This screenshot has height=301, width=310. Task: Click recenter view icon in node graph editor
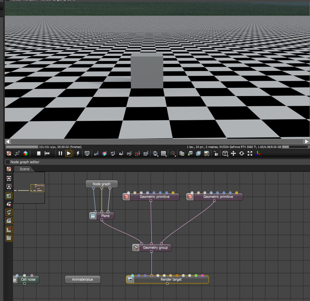9,169
